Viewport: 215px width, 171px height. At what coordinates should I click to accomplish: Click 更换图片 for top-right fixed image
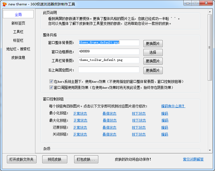click(x=153, y=71)
